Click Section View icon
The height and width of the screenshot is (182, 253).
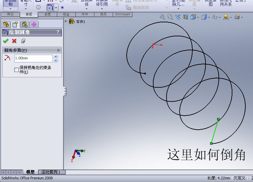click(186, 17)
